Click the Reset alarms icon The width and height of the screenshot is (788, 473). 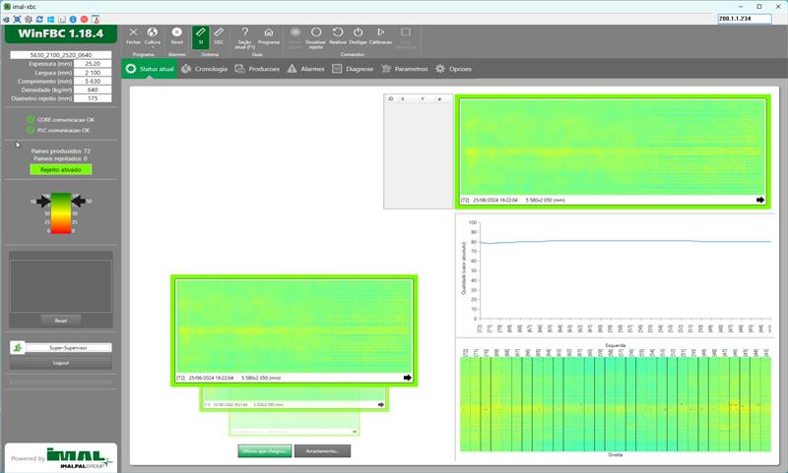point(177,34)
